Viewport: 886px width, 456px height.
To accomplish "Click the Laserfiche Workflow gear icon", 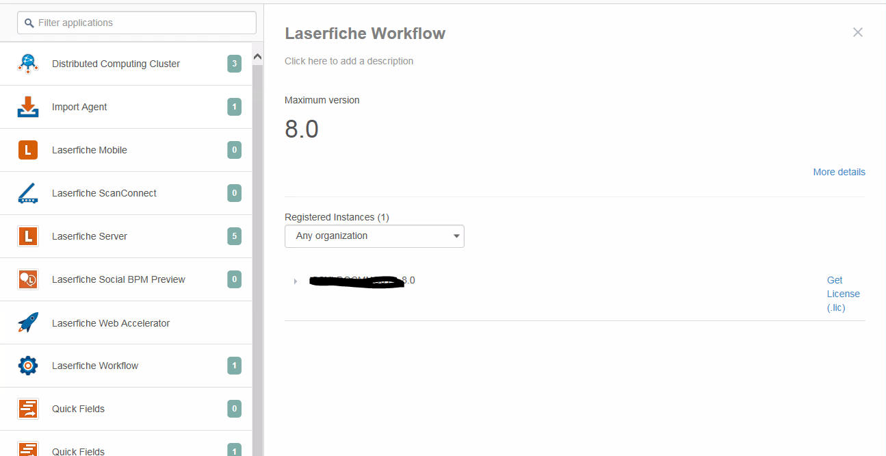I will 28,366.
